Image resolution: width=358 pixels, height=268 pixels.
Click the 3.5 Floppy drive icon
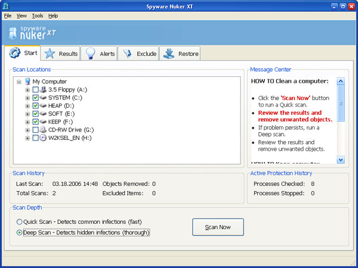click(43, 89)
